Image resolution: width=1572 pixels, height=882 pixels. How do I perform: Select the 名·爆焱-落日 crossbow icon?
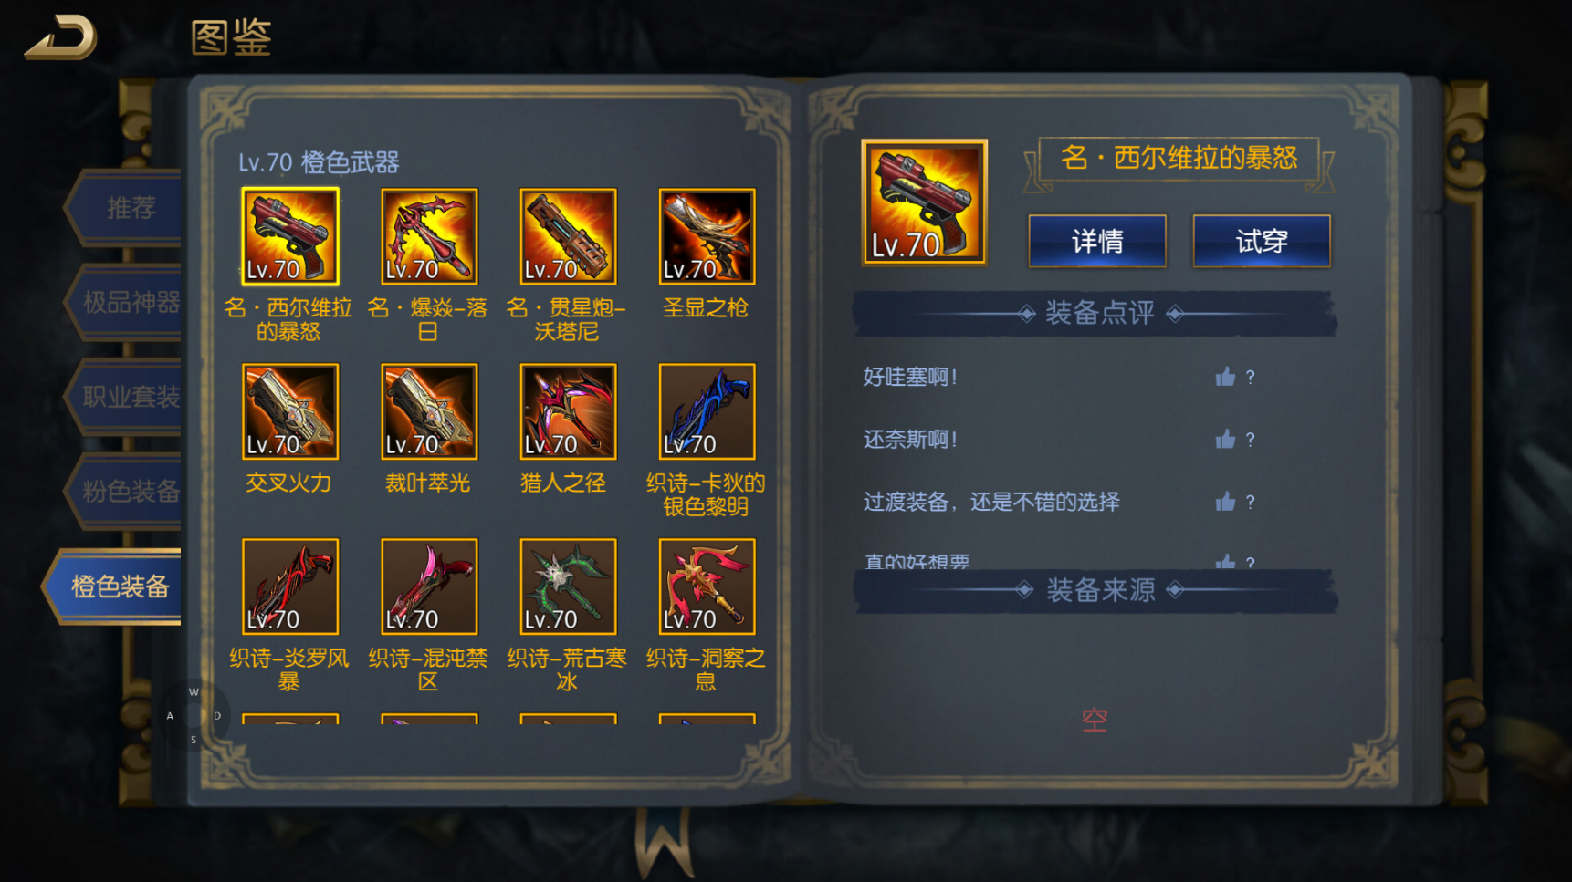coord(429,236)
